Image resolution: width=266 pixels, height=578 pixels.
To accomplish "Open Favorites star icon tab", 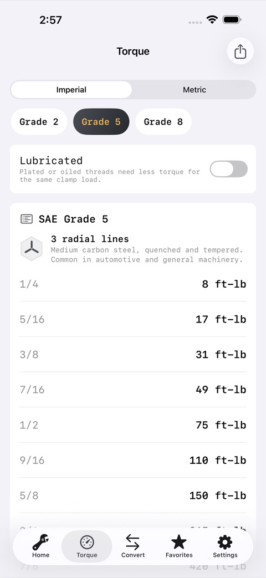I will point(178,546).
